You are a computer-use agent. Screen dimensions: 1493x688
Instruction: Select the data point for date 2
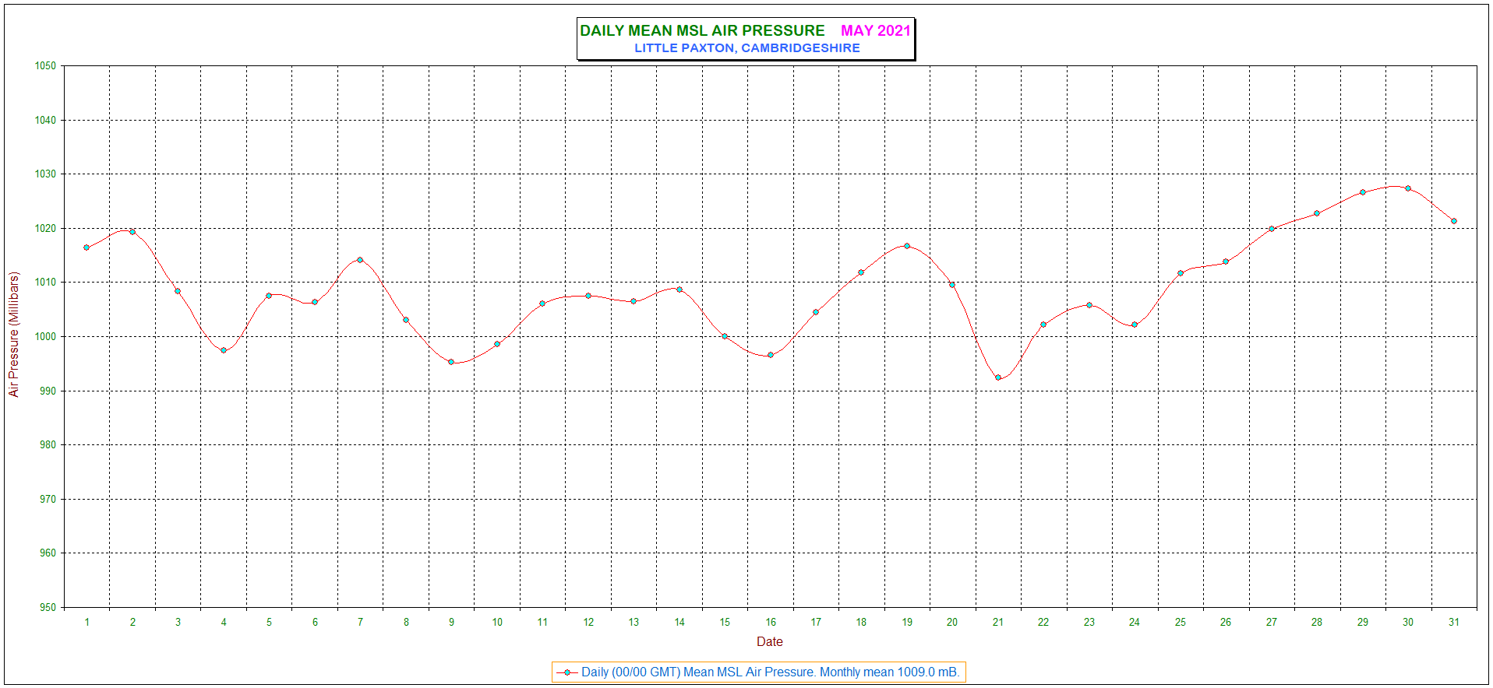132,232
